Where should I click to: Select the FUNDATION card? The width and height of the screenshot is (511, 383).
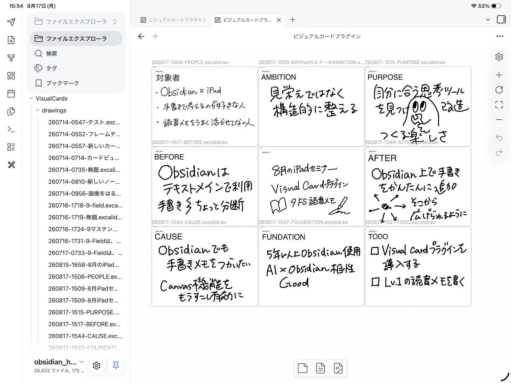(311, 266)
